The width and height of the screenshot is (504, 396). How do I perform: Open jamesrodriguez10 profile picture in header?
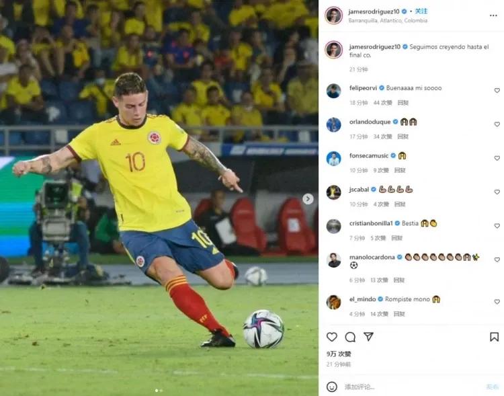click(x=333, y=15)
